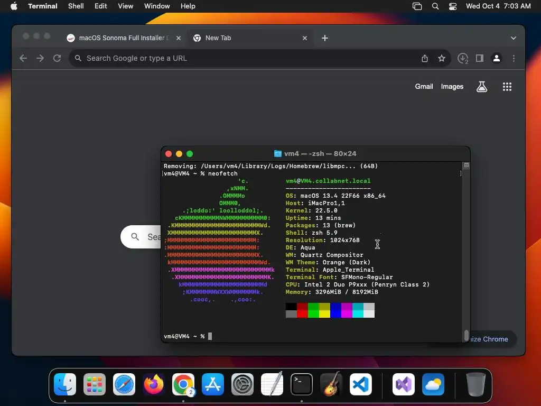Viewport: 541px width, 406px height.
Task: Open a new Chrome tab with plus button
Action: (325, 38)
